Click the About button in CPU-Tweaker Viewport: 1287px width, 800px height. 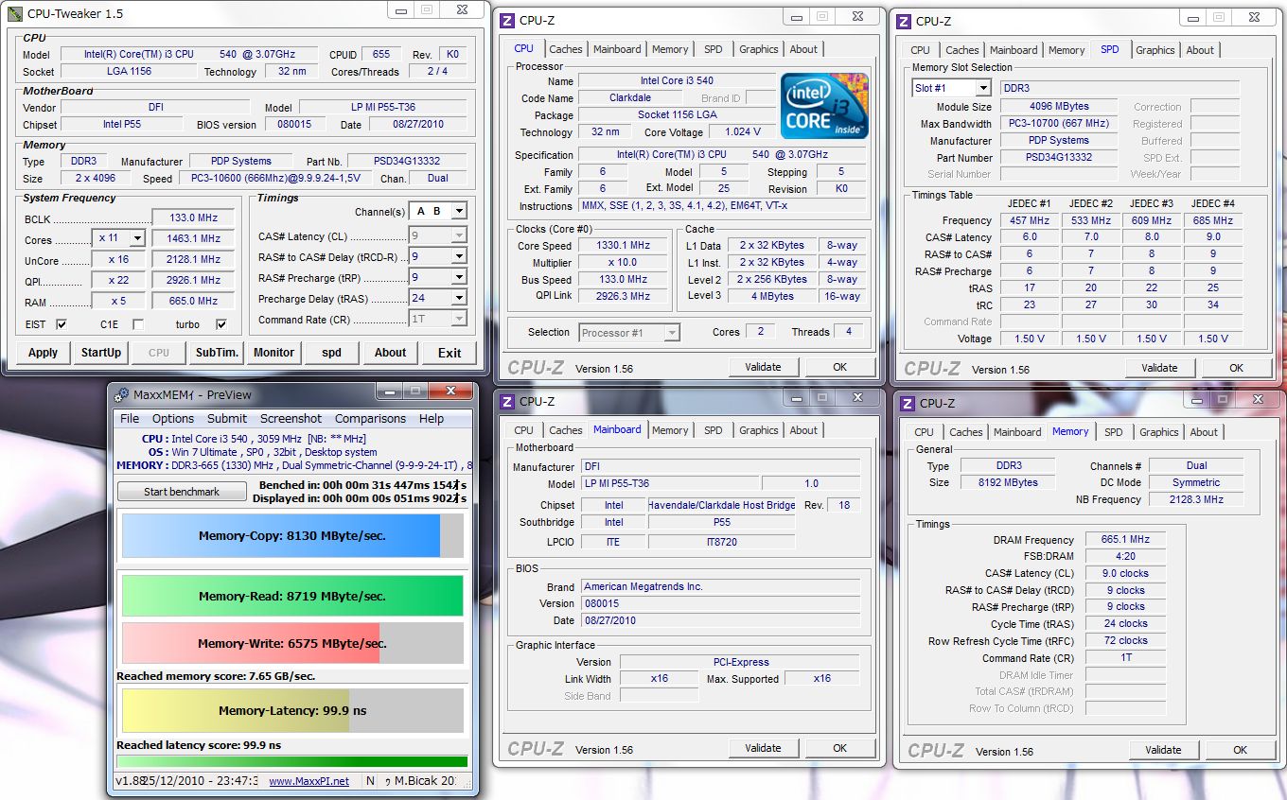coord(390,353)
